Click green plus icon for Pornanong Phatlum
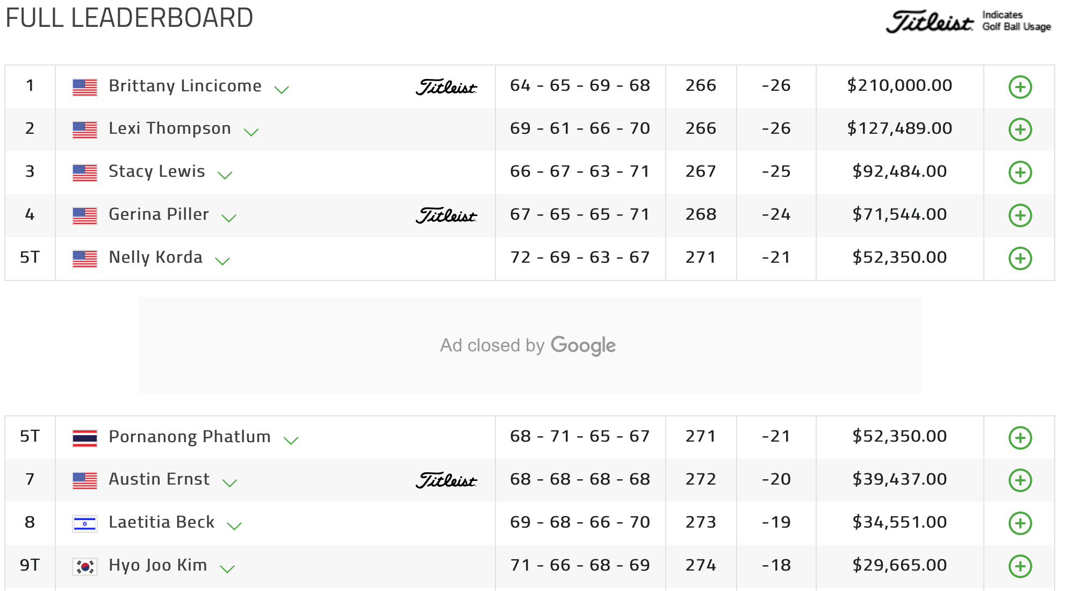The width and height of the screenshot is (1065, 591). pyautogui.click(x=1020, y=437)
